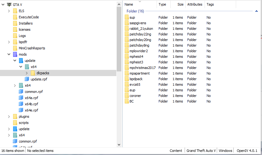Click the mplowrider2 folder icon

point(127,51)
